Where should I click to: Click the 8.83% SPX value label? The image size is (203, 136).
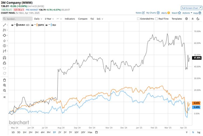click(x=197, y=103)
